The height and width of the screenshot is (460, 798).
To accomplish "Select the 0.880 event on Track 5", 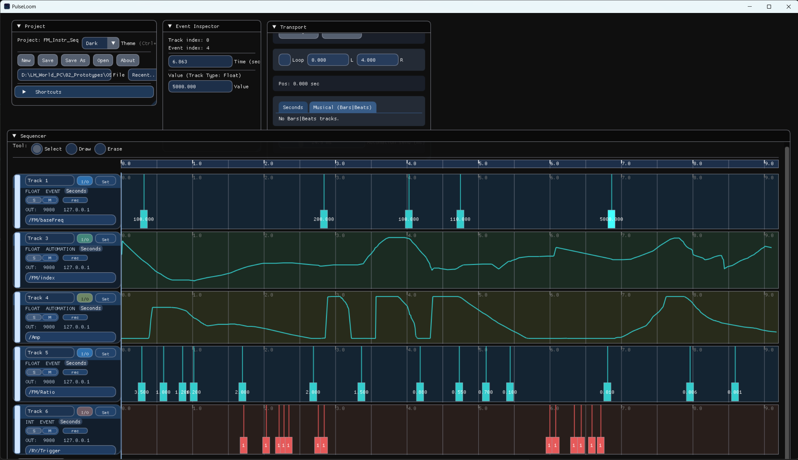I will pos(420,392).
